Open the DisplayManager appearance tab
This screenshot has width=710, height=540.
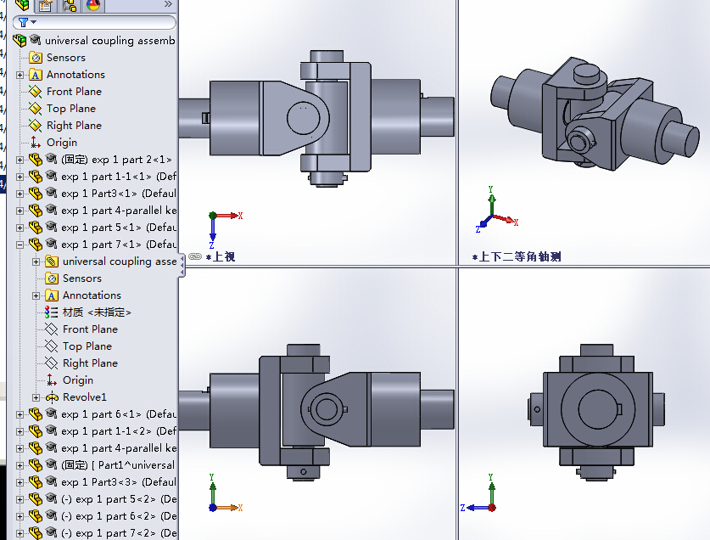pyautogui.click(x=93, y=4)
